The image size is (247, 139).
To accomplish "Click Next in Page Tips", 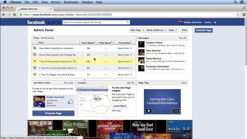I will (x=184, y=83).
